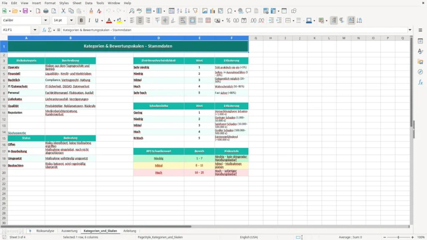Viewport: 427px width, 240px height.
Task: Open the sidebar Styles panel
Action: pos(420,51)
